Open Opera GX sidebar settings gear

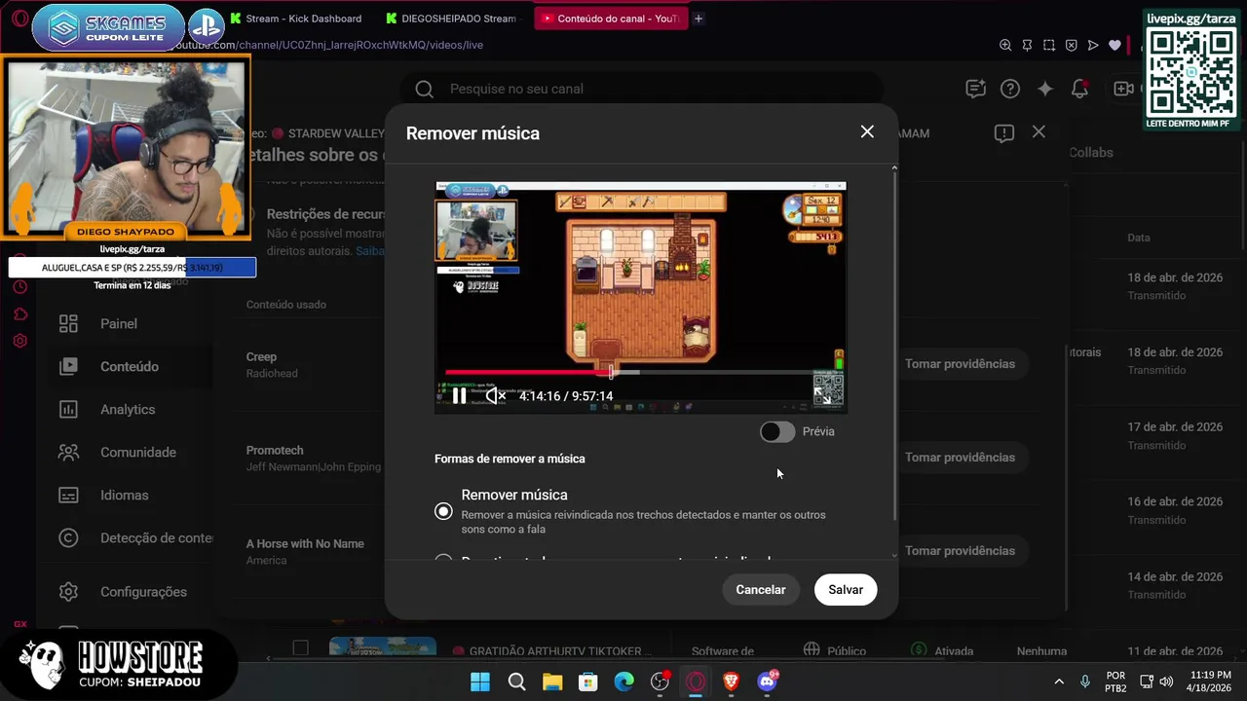pos(19,341)
